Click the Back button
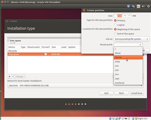The height and width of the screenshot is (120, 151). pos(121,93)
